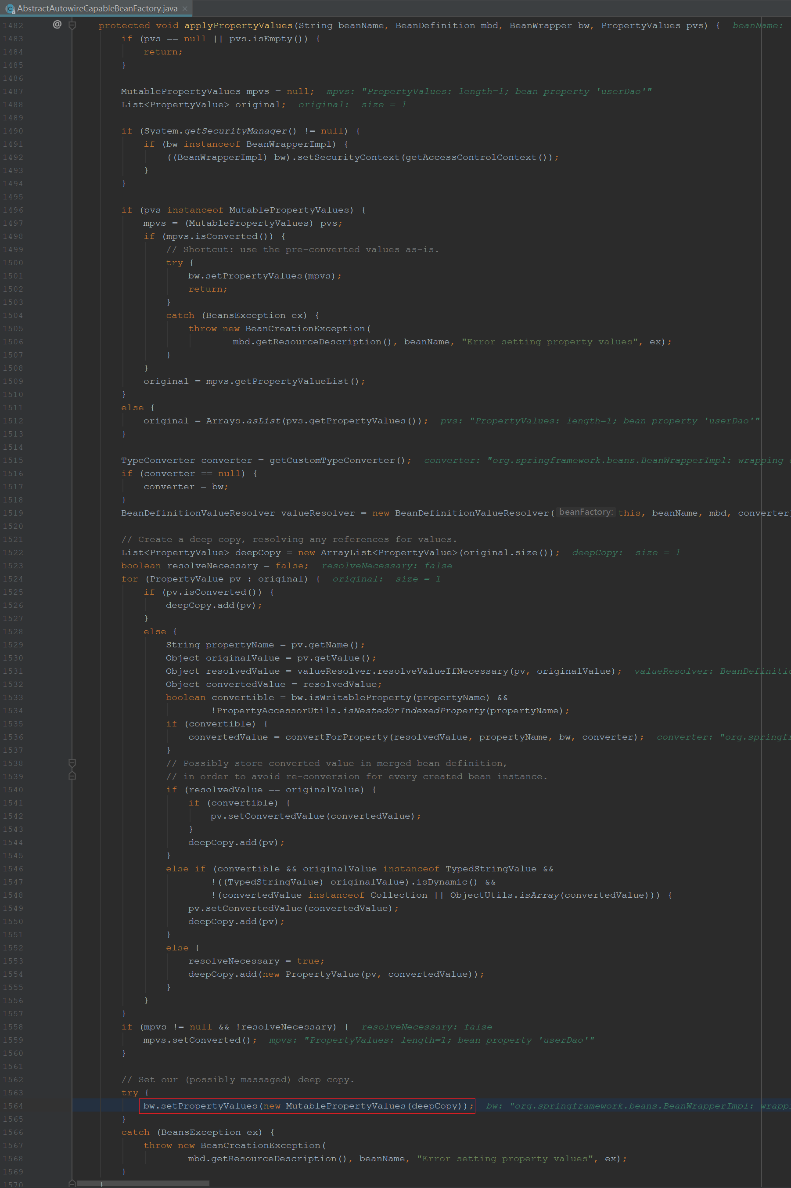The image size is (791, 1188).
Task: Click the applyPropertyValues method name
Action: [x=238, y=25]
